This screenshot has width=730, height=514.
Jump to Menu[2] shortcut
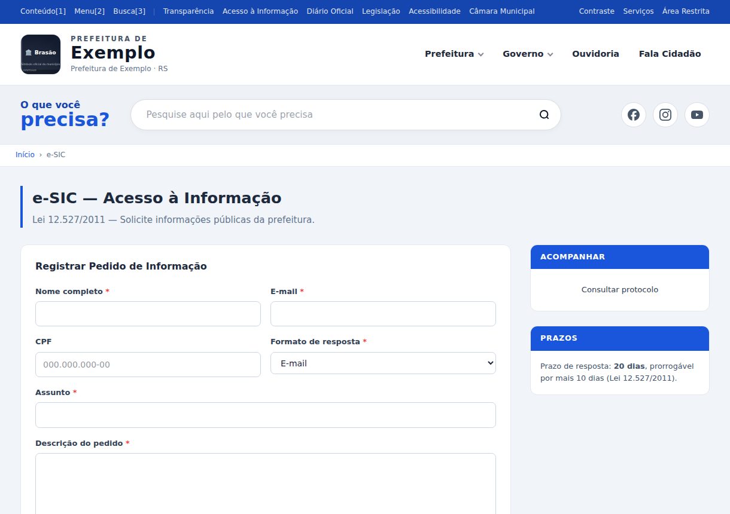pos(90,11)
